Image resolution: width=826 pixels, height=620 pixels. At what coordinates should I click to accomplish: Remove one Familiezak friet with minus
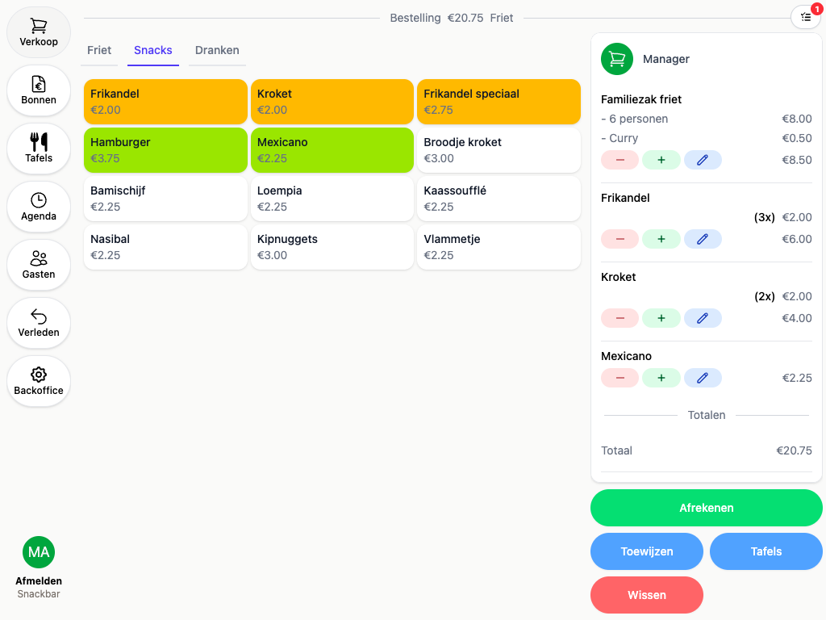click(620, 161)
